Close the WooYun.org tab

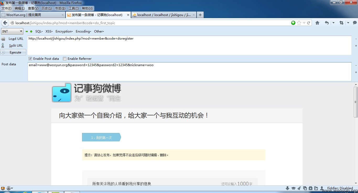(63, 15)
